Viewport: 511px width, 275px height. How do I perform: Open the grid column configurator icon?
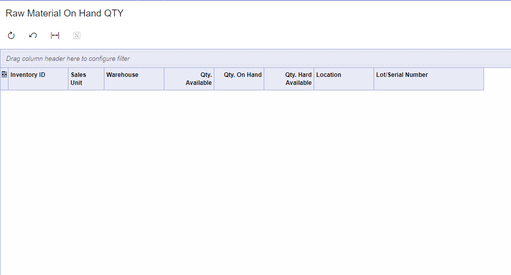tap(4, 74)
